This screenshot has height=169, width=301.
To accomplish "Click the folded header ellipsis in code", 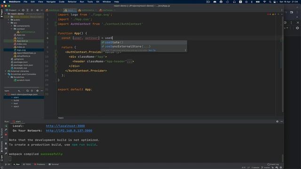I will click(x=129, y=61).
